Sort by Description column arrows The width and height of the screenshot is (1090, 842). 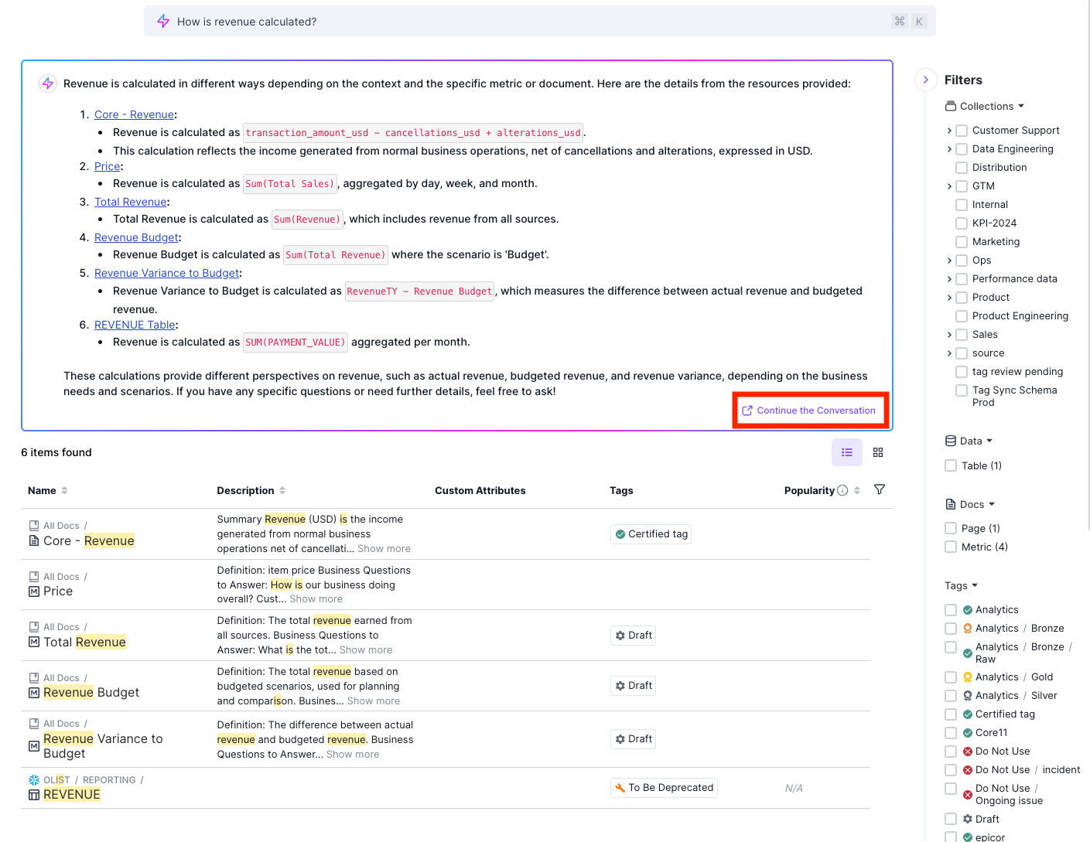coord(282,490)
